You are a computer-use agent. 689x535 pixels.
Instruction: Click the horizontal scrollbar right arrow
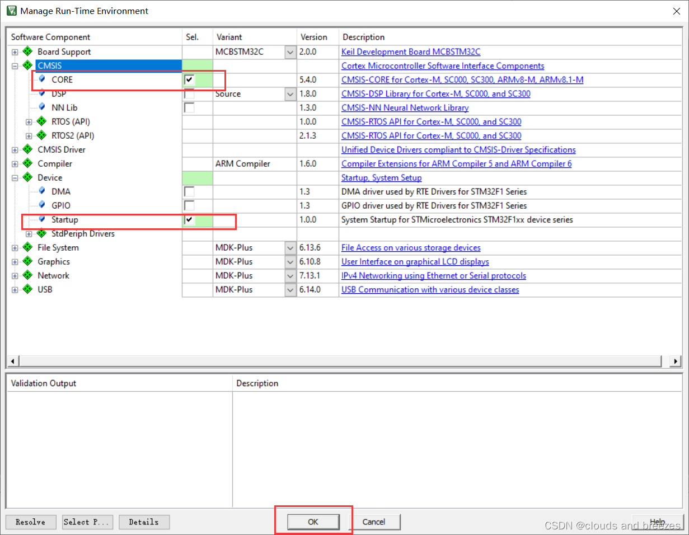(x=676, y=361)
